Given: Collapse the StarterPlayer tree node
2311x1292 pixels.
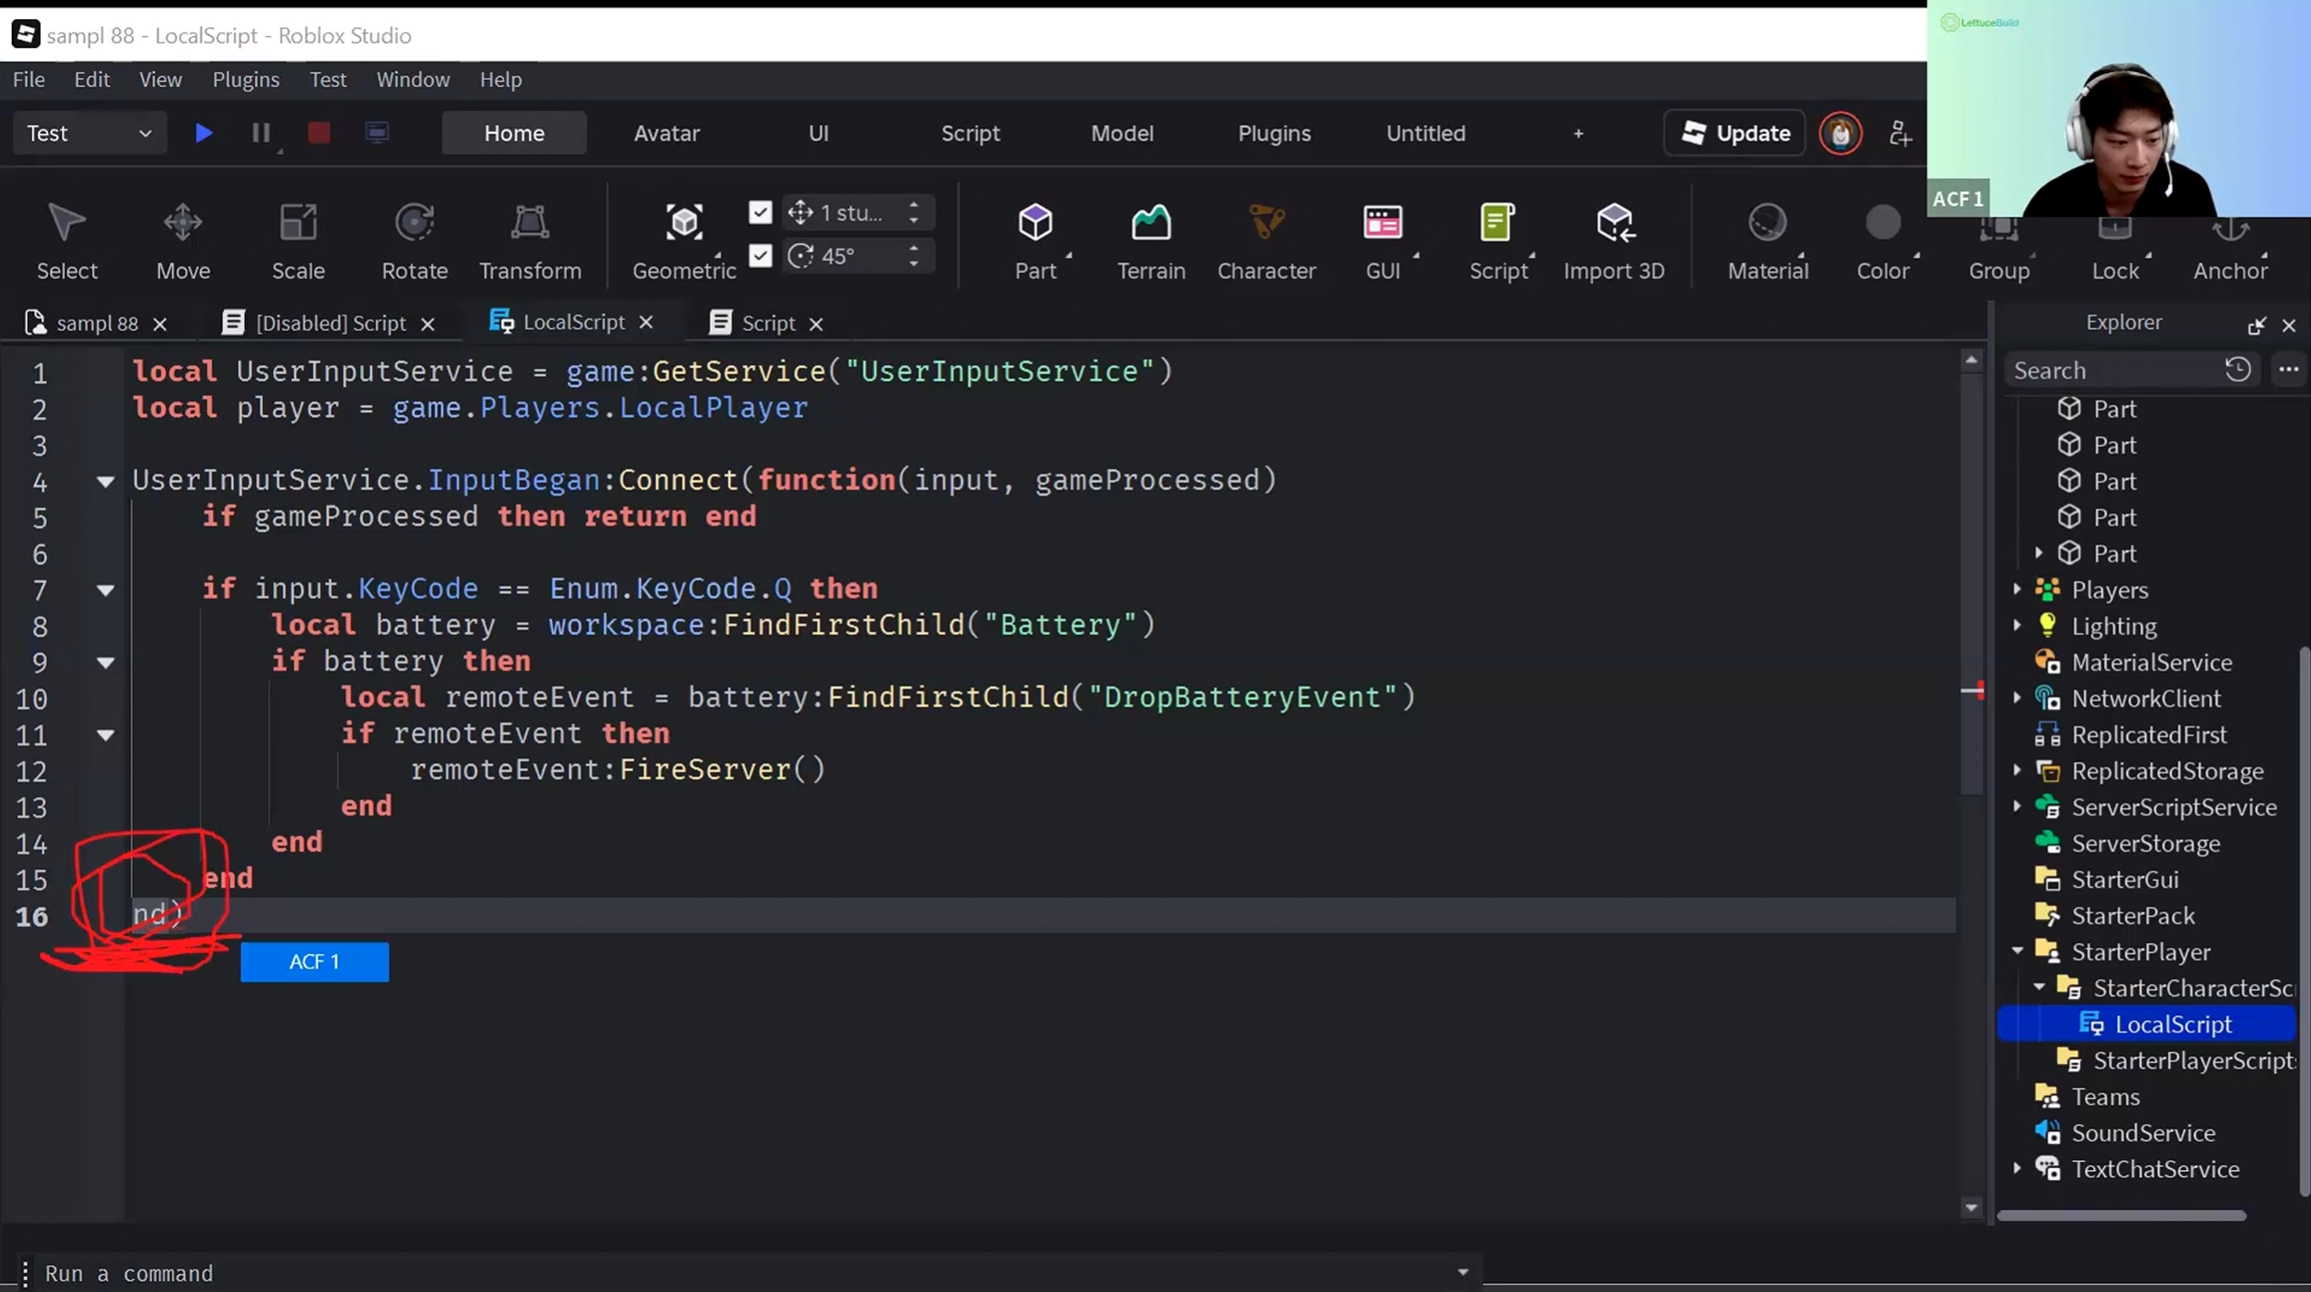Looking at the screenshot, I should click(x=2017, y=951).
